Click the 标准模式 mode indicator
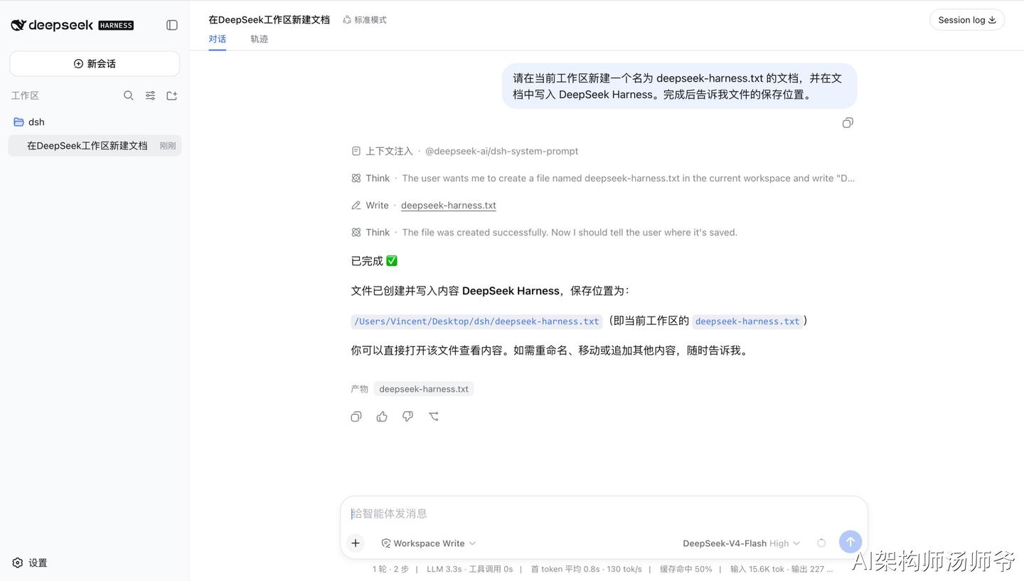1024x581 pixels. point(365,20)
